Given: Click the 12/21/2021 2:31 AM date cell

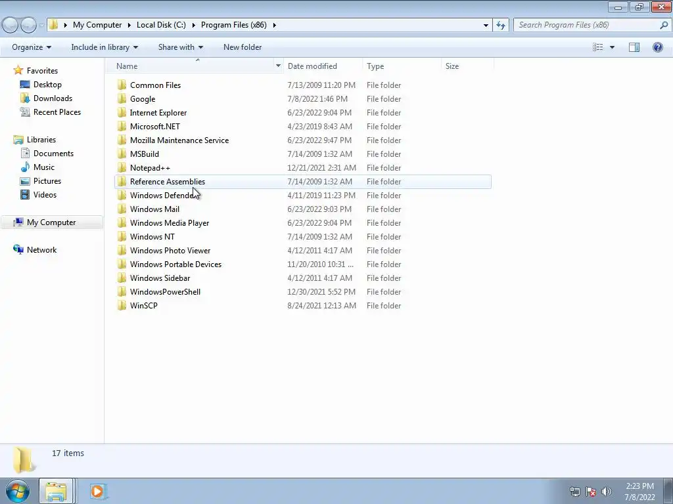Looking at the screenshot, I should point(321,167).
